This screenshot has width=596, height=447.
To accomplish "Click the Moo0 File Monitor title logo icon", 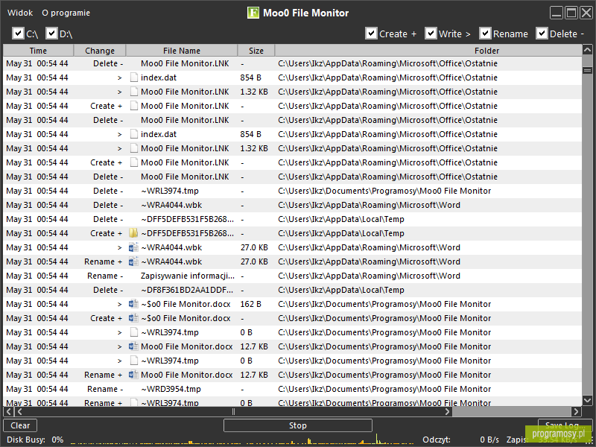I will click(x=253, y=13).
